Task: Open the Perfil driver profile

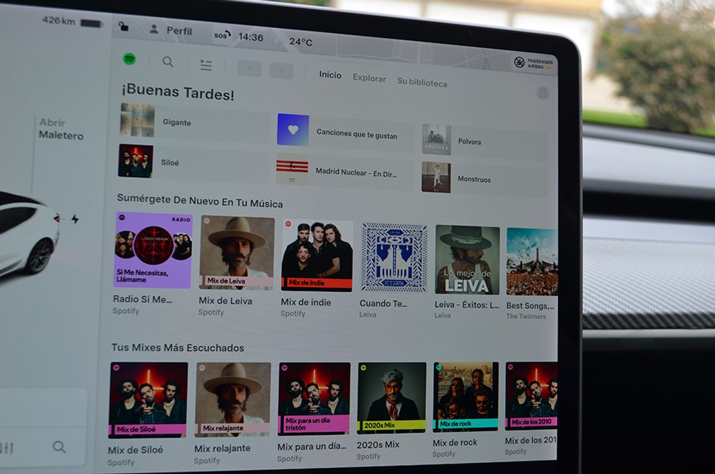Action: coord(170,30)
